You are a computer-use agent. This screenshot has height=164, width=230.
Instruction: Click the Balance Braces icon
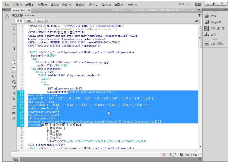pyautogui.click(x=14, y=54)
